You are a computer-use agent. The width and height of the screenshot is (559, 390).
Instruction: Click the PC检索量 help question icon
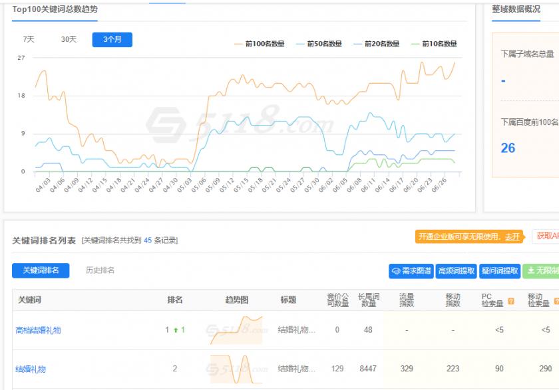510,301
